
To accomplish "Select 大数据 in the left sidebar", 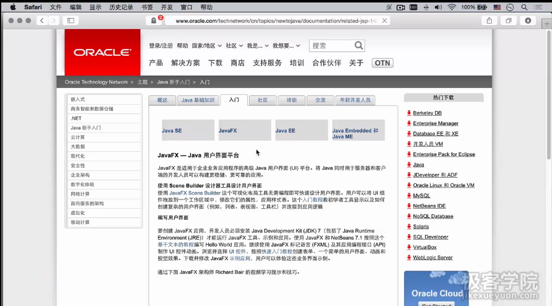I will coord(104,146).
